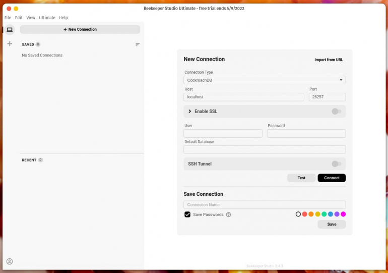Image resolution: width=388 pixels, height=273 pixels.
Task: Click Import from URL link
Action: pos(329,60)
